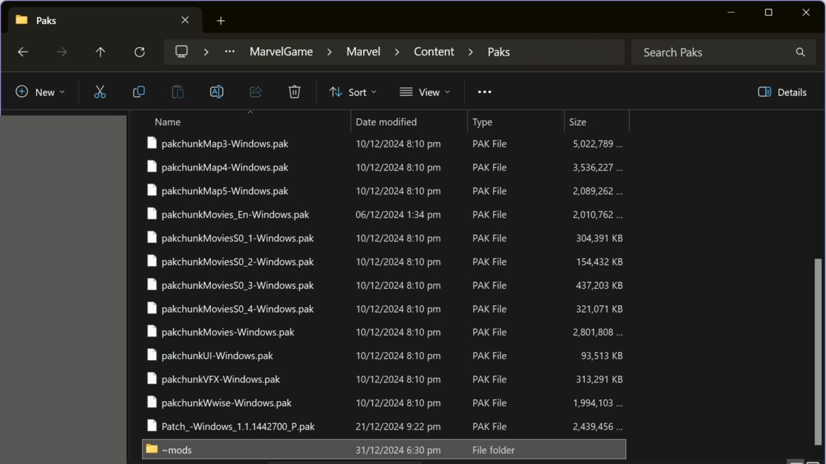Click the Up arrow to go to parent folder
This screenshot has width=826, height=464.
pos(100,52)
